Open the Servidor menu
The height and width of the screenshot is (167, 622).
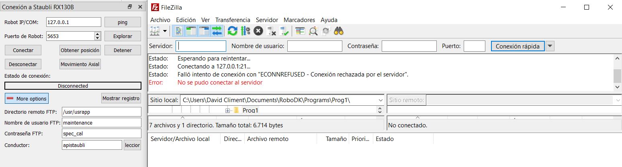tap(267, 20)
